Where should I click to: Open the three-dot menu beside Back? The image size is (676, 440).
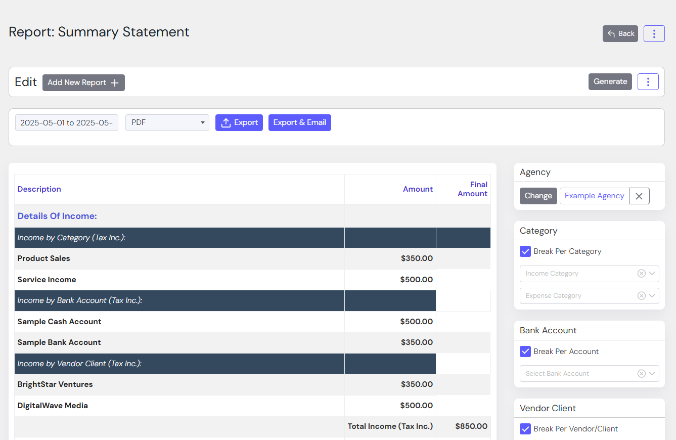pos(654,34)
